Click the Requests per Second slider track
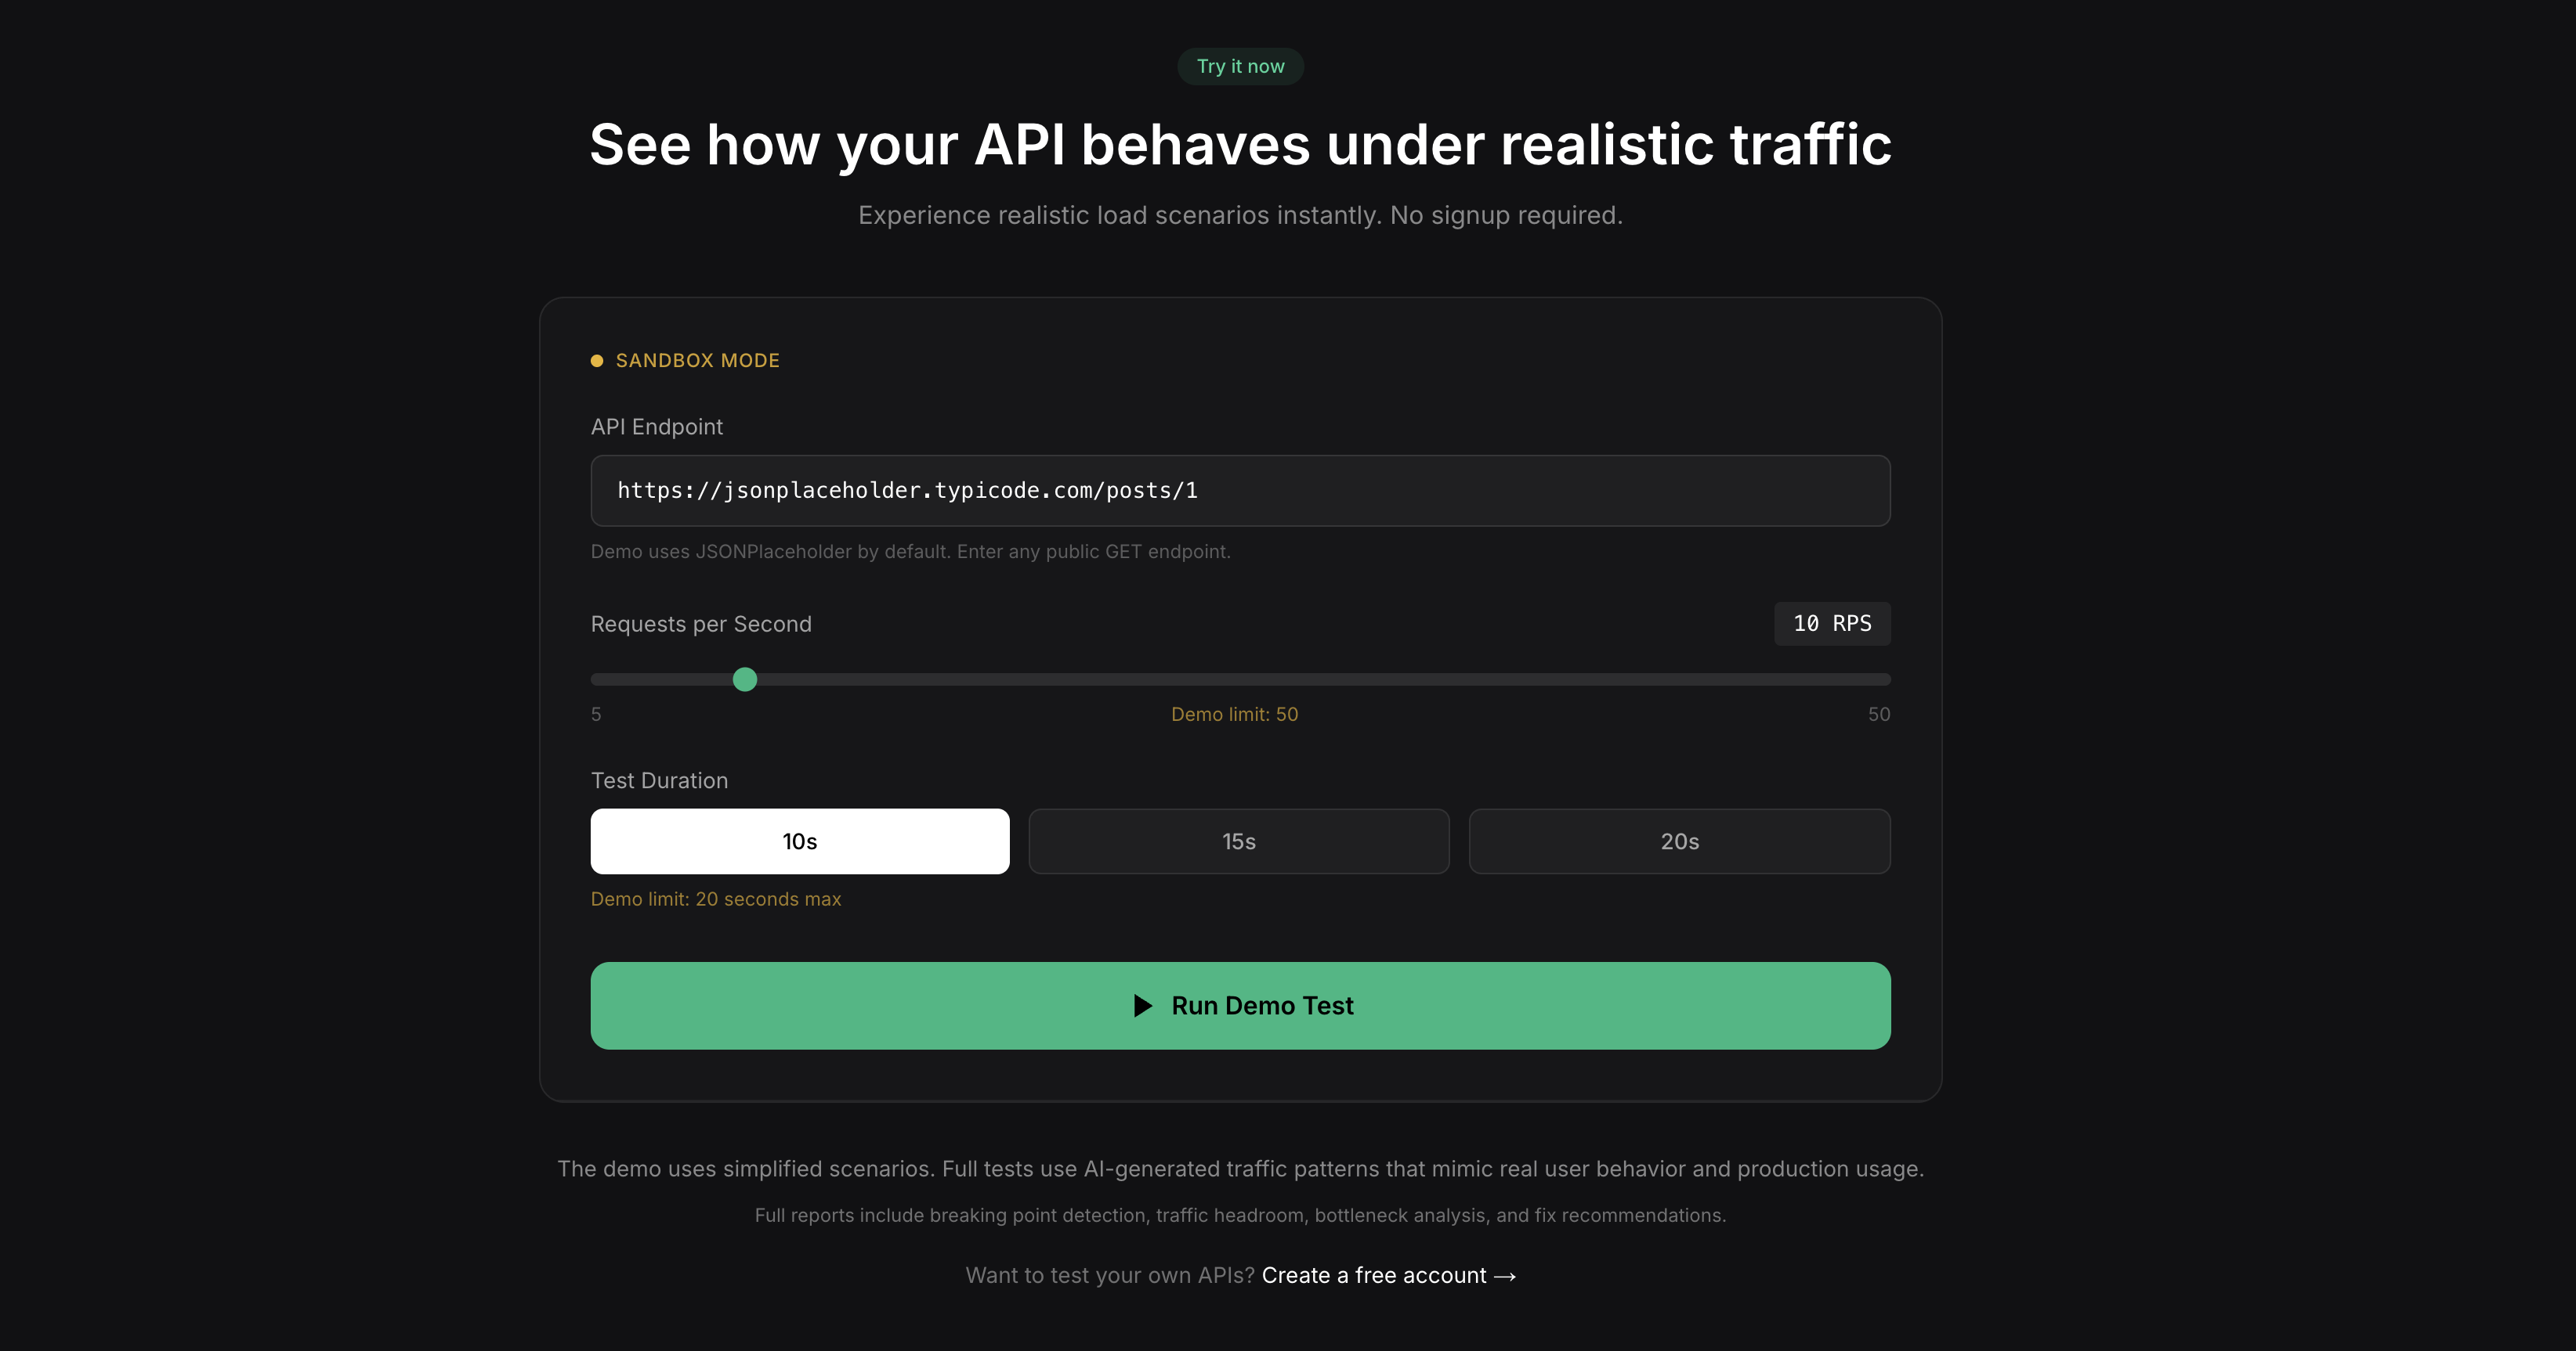Viewport: 2576px width, 1351px height. 1240,679
